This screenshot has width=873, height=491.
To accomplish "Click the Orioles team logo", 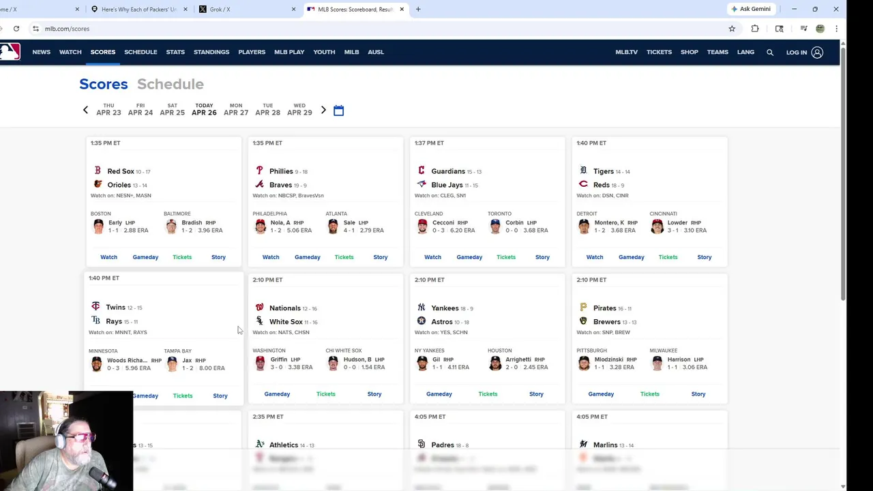I will (98, 184).
